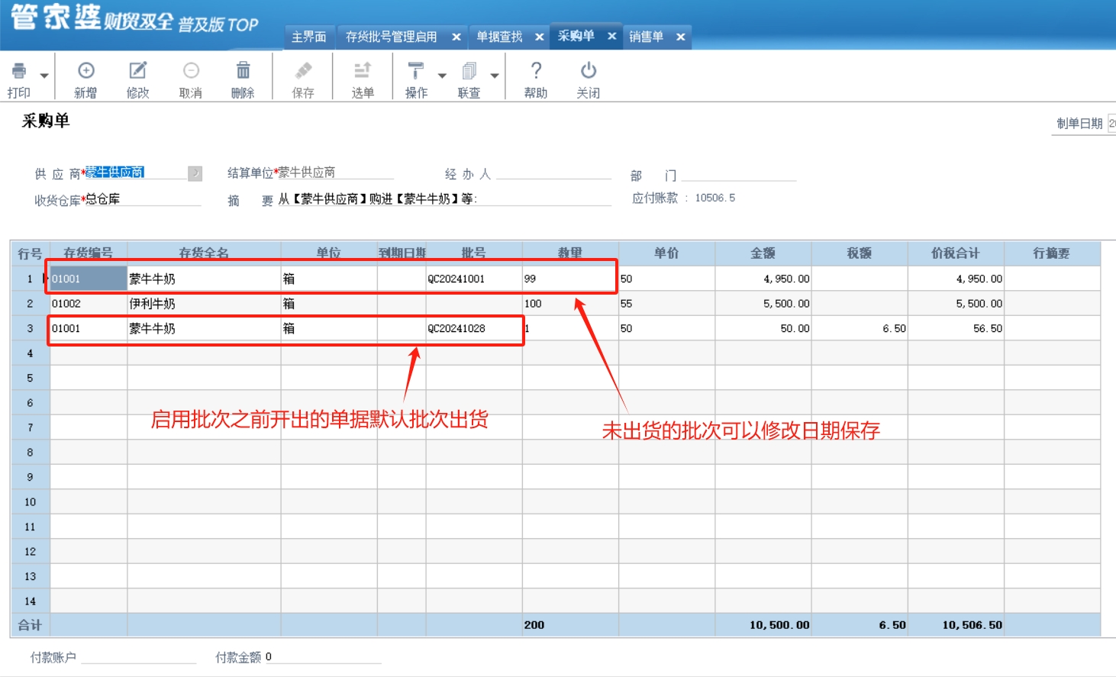Image resolution: width=1116 pixels, height=677 pixels.
Task: Click the 操作 toolbar icon
Action: click(x=416, y=71)
